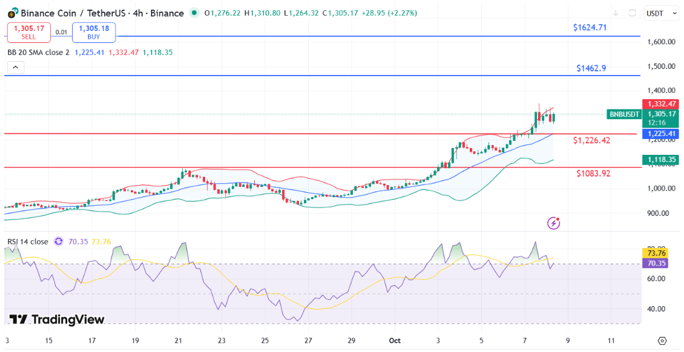Image resolution: width=684 pixels, height=352 pixels.
Task: Click the Binance Coin symbol logo icon
Action: [12, 13]
